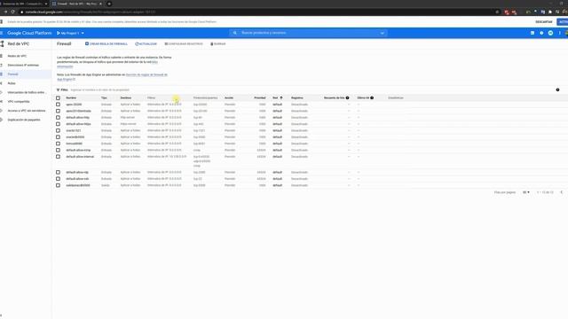The height and width of the screenshot is (319, 568).
Task: Click the user account avatar in header
Action: [566, 33]
